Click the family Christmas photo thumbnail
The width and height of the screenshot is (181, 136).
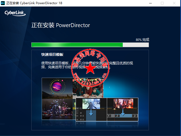[x=88, y=88]
